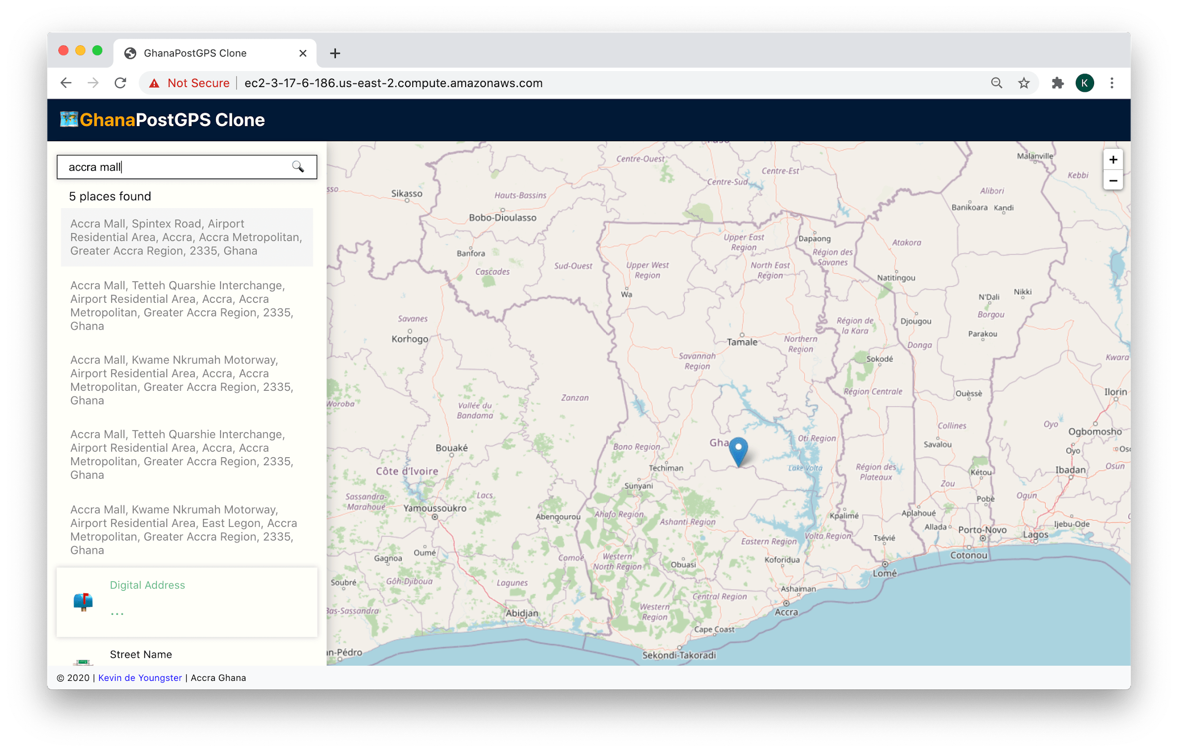Click the Not Secure warning icon
Image resolution: width=1178 pixels, height=752 pixels.
pos(154,83)
